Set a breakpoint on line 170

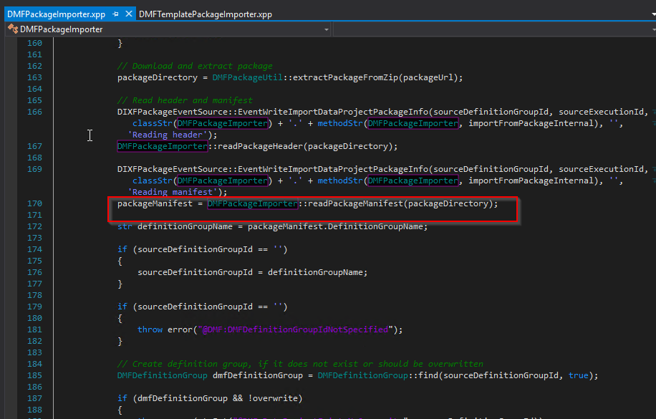(9, 203)
